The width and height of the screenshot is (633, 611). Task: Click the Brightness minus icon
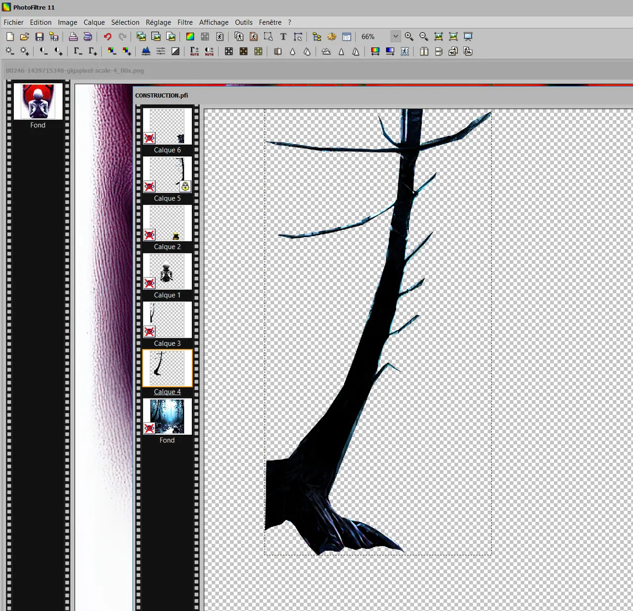pyautogui.click(x=9, y=51)
